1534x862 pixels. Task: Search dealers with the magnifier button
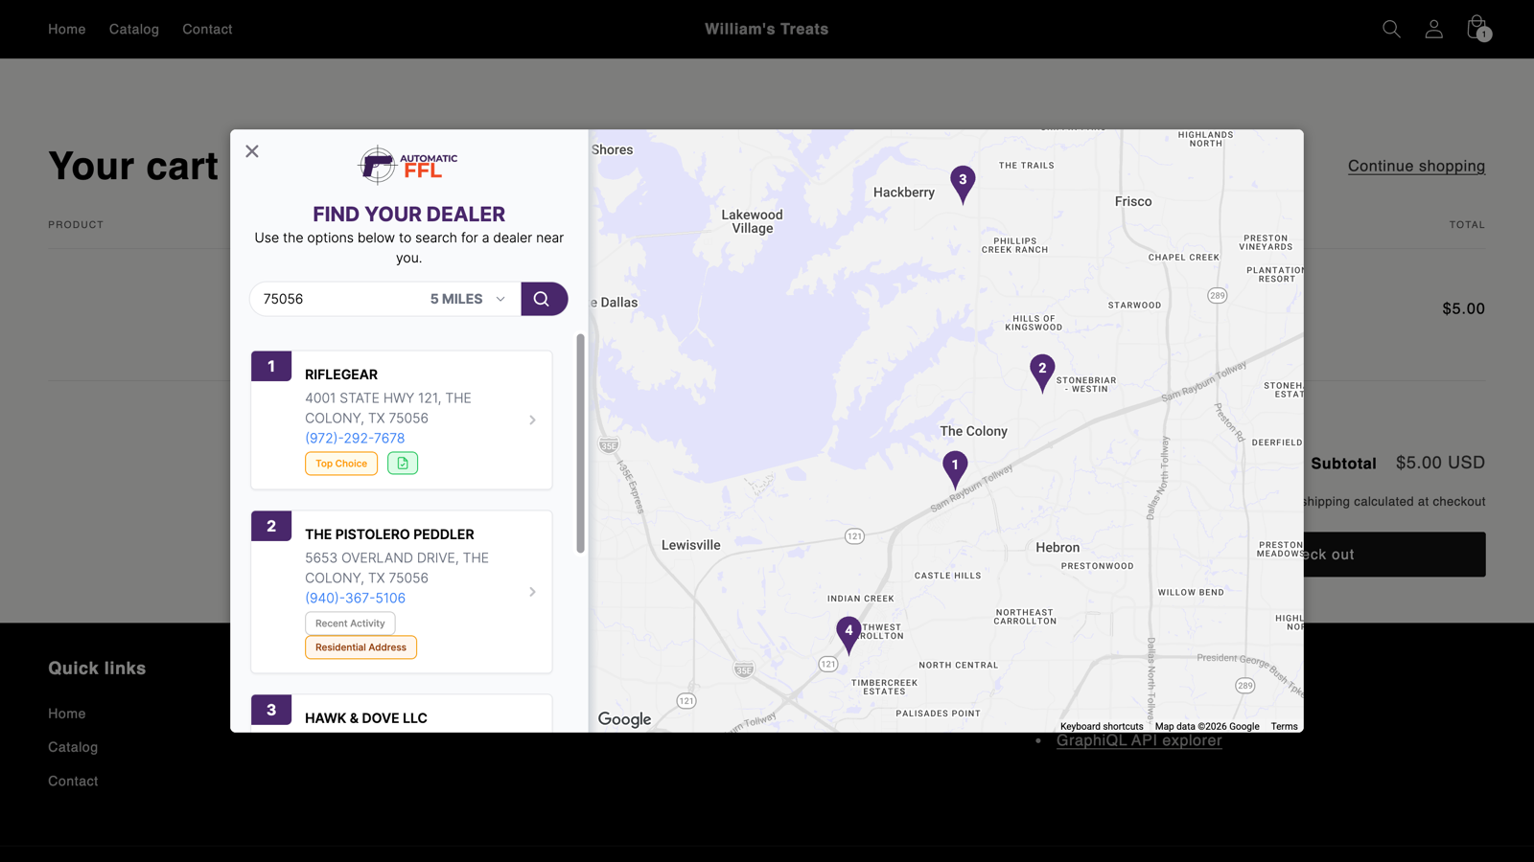(544, 299)
